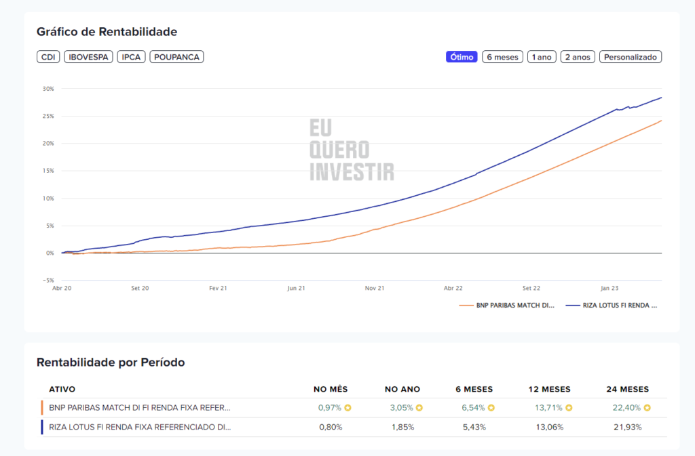The image size is (695, 456).
Task: Toggle the CDI benchmark comparison
Action: click(48, 57)
